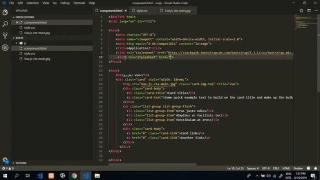Click the horizontal editor scrollbar
This screenshot has height=180, width=320.
pos(152,164)
